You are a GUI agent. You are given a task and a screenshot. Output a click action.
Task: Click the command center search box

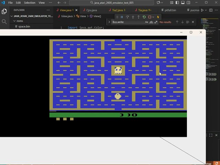111,3
